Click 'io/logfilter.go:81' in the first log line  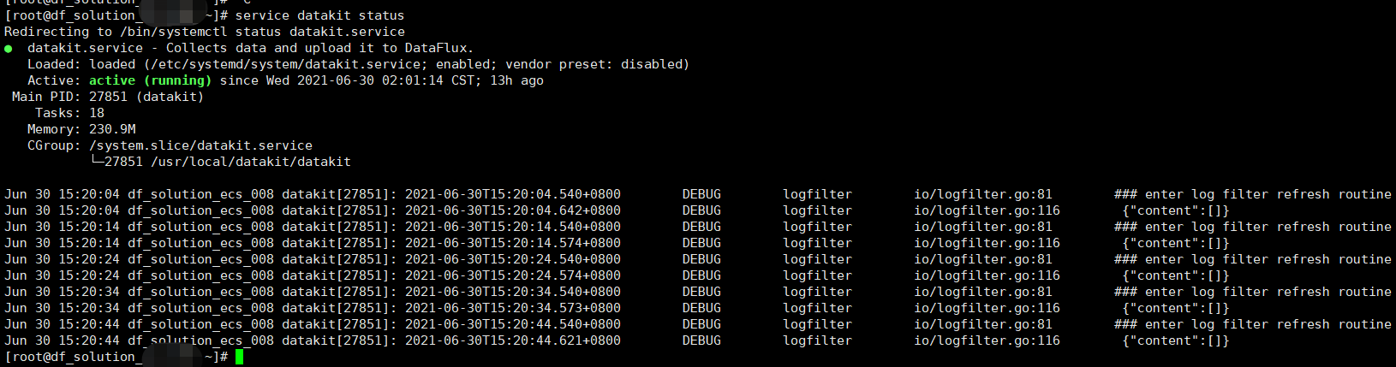pos(983,194)
